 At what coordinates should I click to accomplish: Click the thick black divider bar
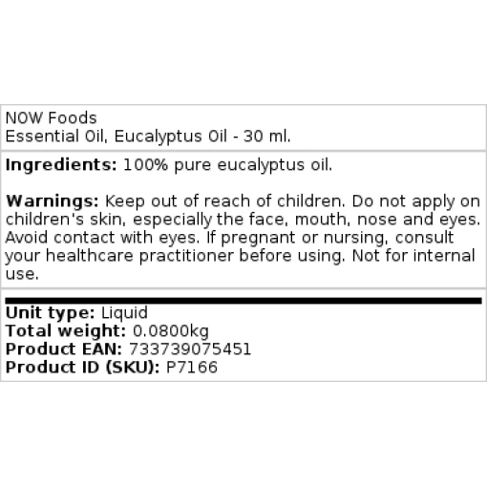243,301
